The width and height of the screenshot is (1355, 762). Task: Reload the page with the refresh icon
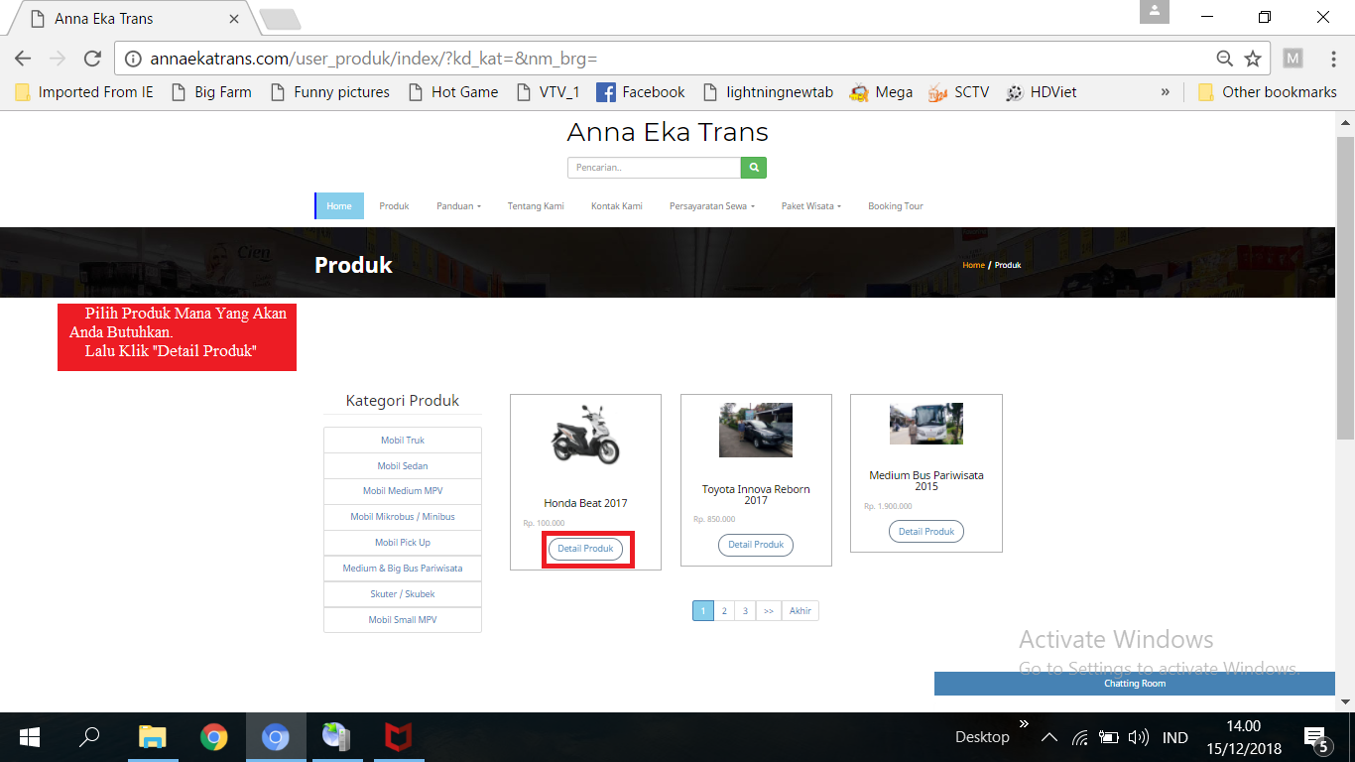click(92, 59)
